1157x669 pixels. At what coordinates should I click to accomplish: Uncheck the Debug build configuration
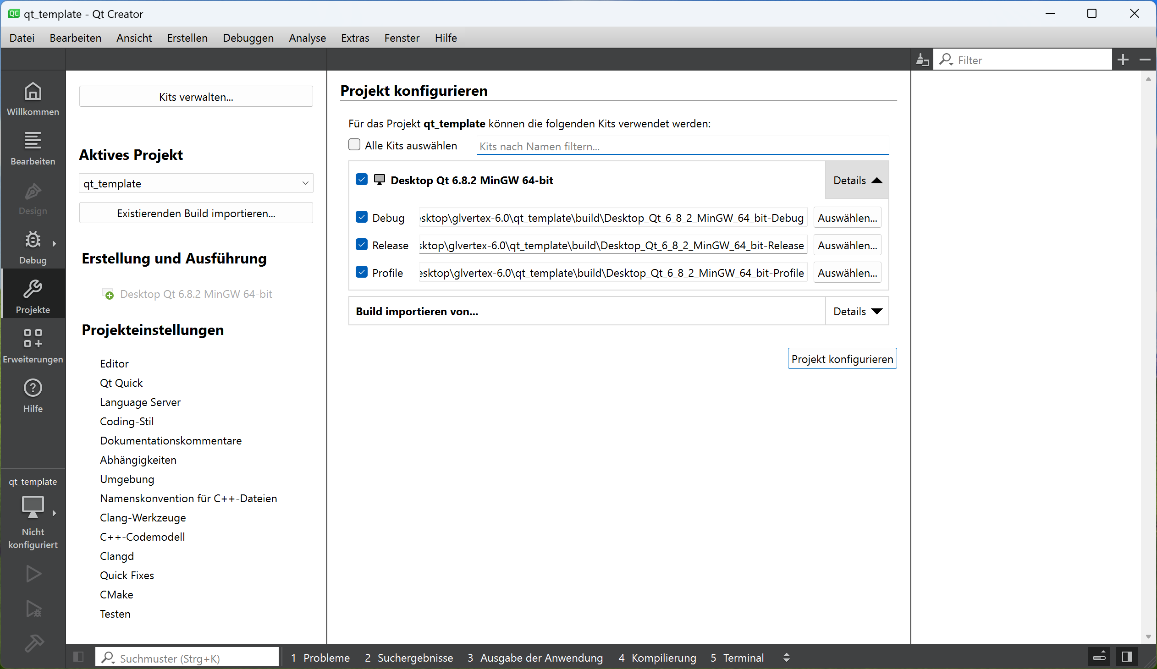click(x=361, y=217)
